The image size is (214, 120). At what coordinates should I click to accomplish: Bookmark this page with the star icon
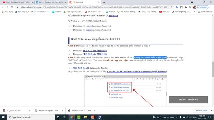pos(171,7)
